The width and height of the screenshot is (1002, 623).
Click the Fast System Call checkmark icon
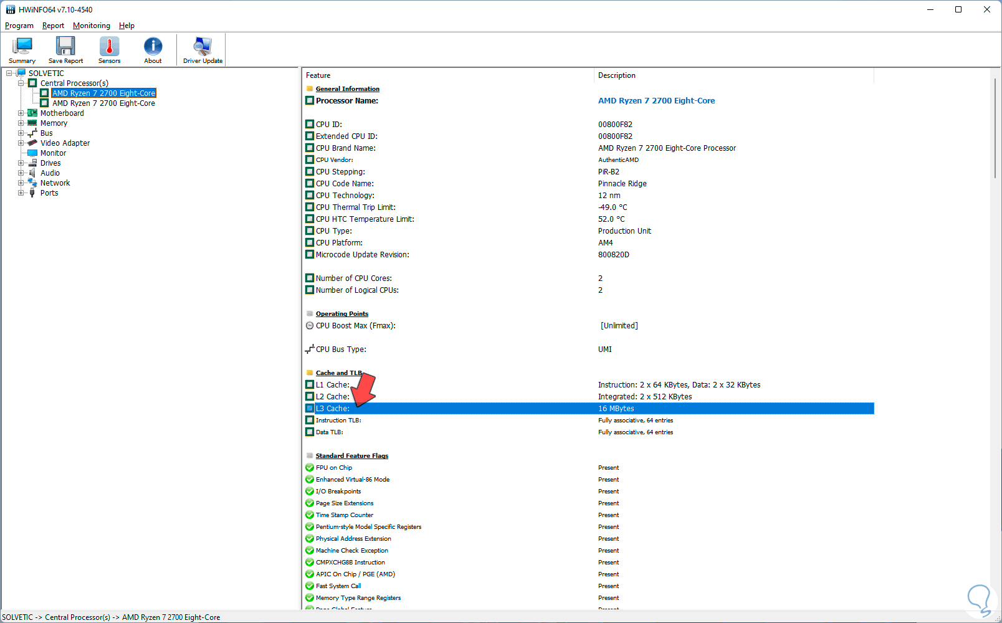coord(310,586)
